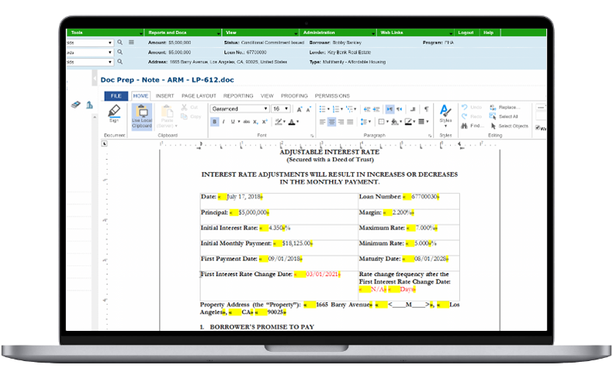This screenshot has width=613, height=382.
Task: Click the eraser icon in left sidebar
Action: point(76,105)
